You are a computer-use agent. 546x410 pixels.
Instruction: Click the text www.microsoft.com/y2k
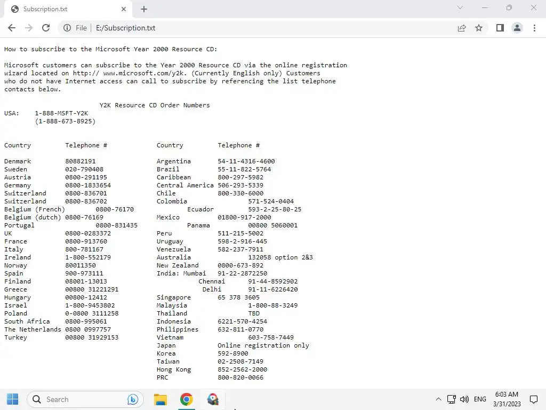(144, 73)
